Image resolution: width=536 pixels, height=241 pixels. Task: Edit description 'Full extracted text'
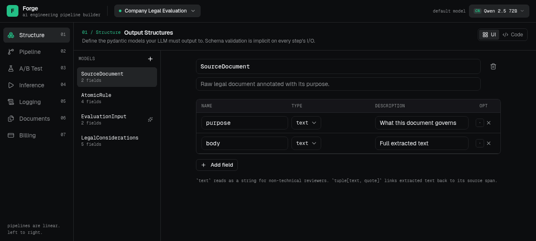click(x=422, y=143)
